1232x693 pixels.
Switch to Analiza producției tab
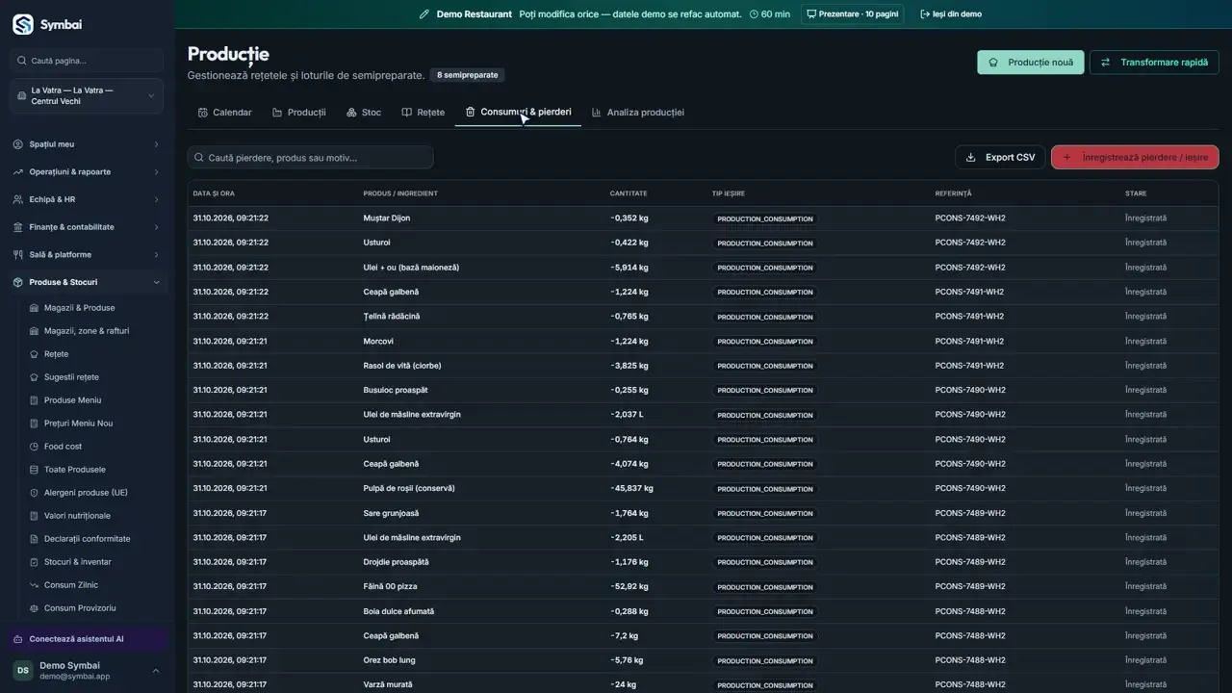coord(637,113)
